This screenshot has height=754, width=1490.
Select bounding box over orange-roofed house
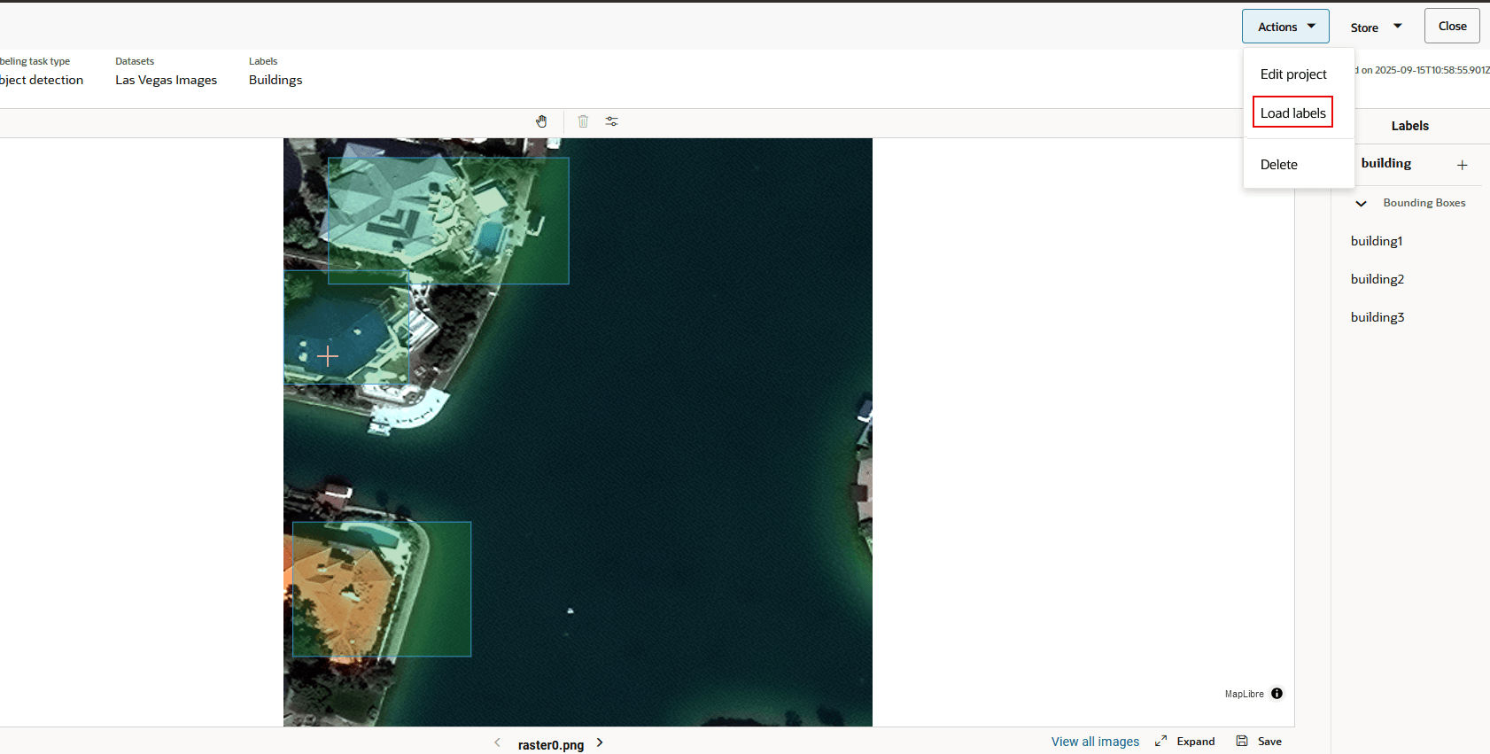382,589
